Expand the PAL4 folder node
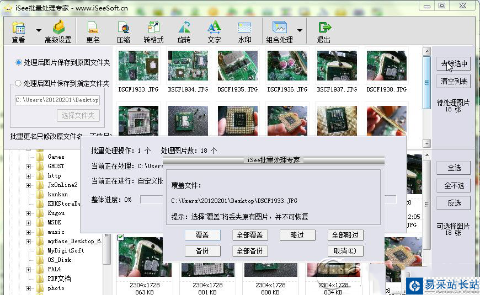This screenshot has height=295, width=480. 29,270
